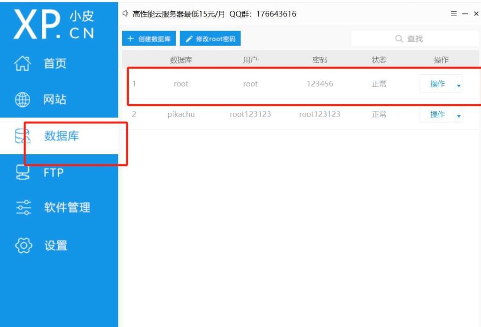The height and width of the screenshot is (327, 481).
Task: Expand the operation dropdown arrow for pikachu
Action: coord(458,116)
